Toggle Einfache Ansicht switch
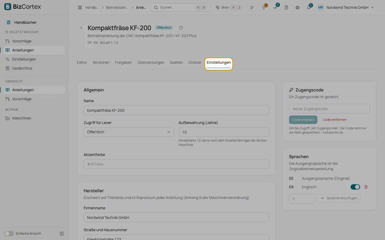Viewport: 385px width, 240px height. pos(9,234)
